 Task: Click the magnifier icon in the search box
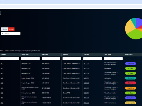[x=2, y=33]
